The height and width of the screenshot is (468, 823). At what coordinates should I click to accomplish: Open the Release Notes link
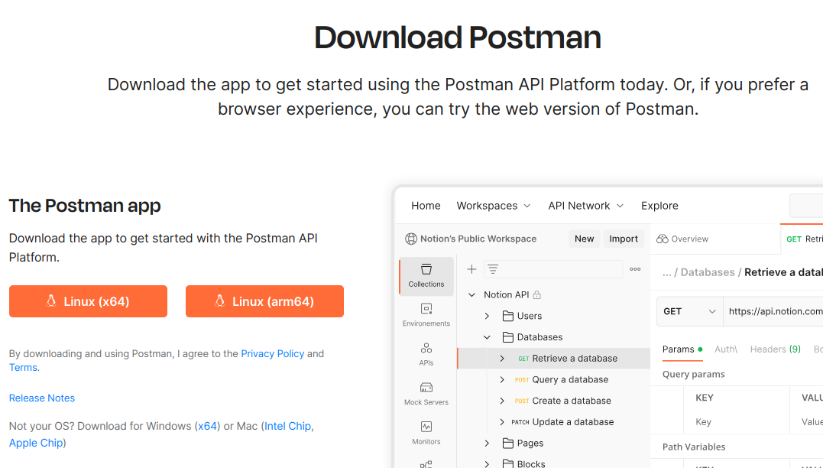coord(42,398)
